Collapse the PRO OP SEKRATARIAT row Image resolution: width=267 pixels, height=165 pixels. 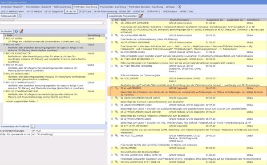pyautogui.click(x=4, y=74)
